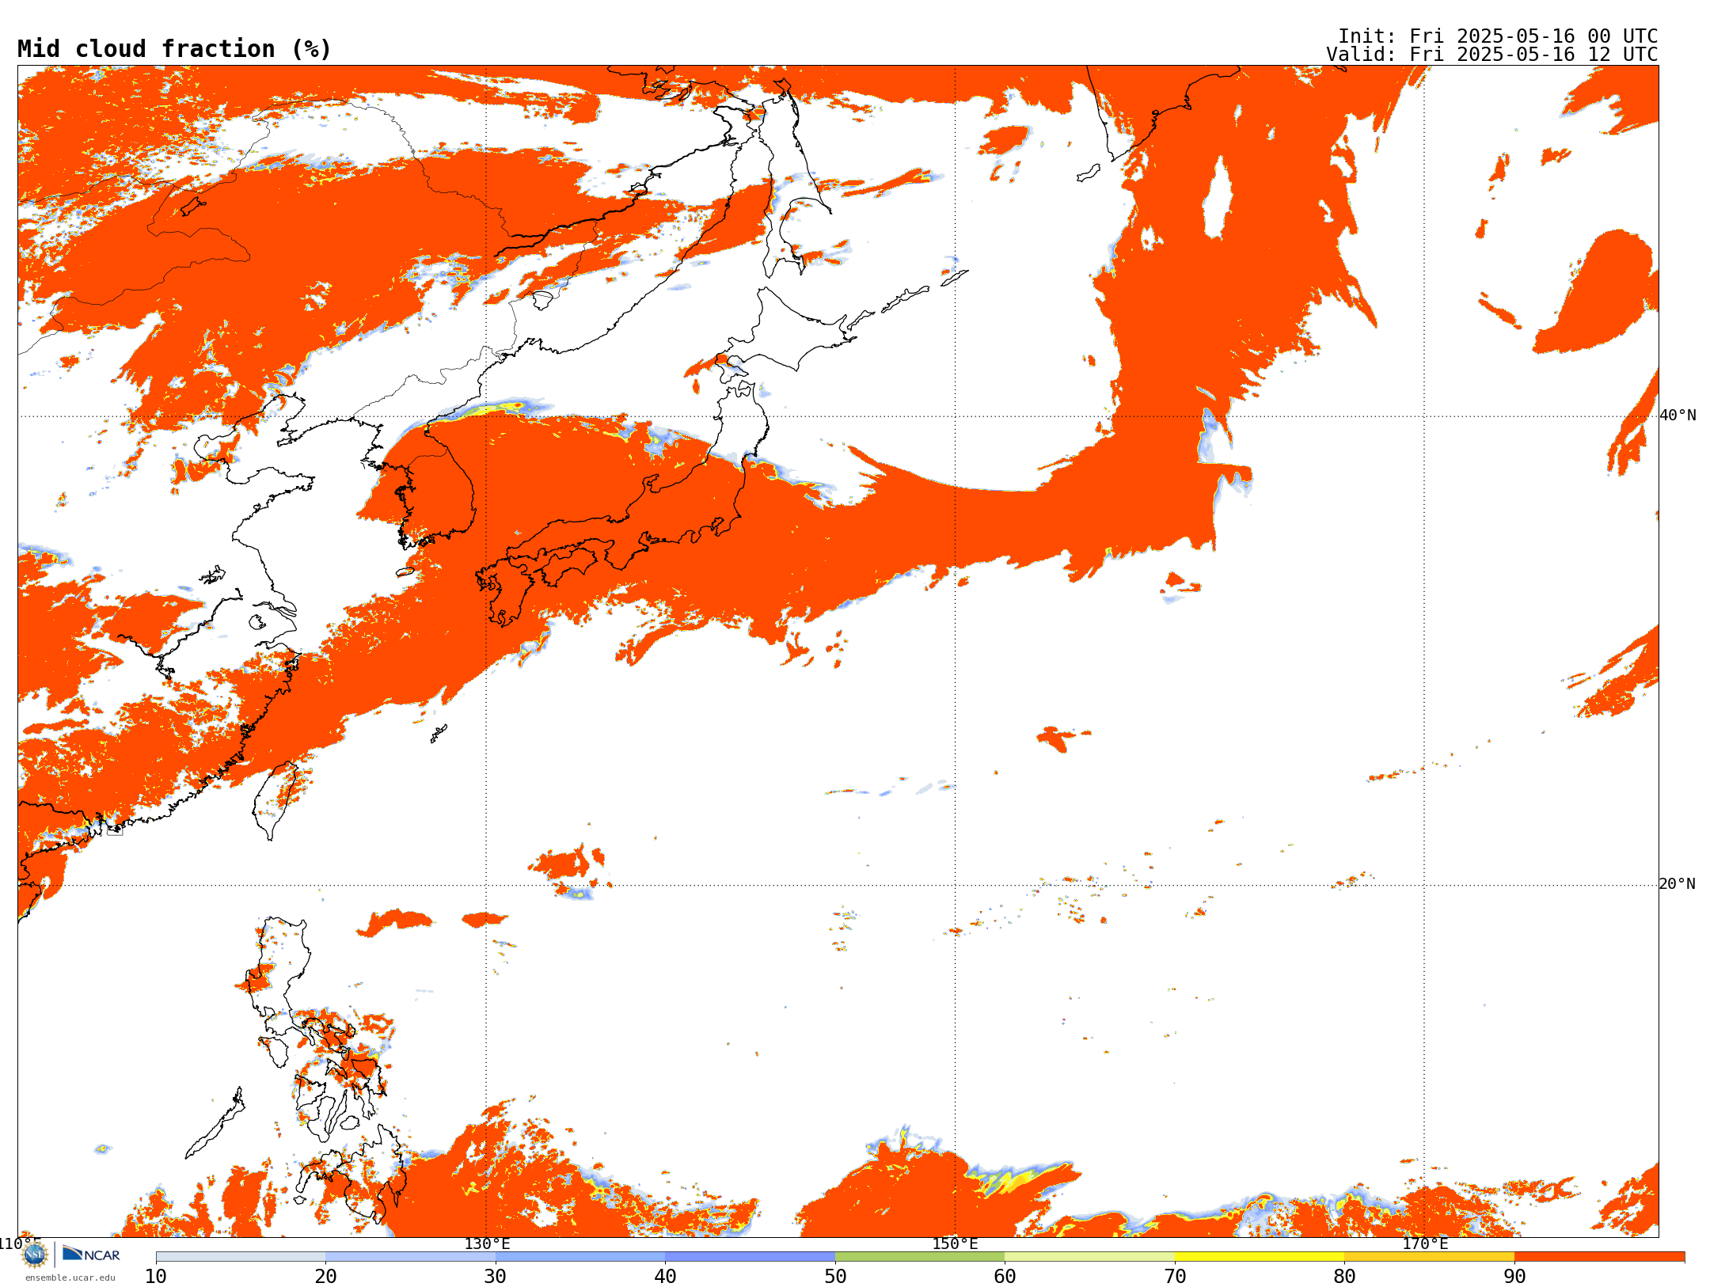Click the '40°N' latitude label
The image size is (1710, 1287).
pos(1678,416)
